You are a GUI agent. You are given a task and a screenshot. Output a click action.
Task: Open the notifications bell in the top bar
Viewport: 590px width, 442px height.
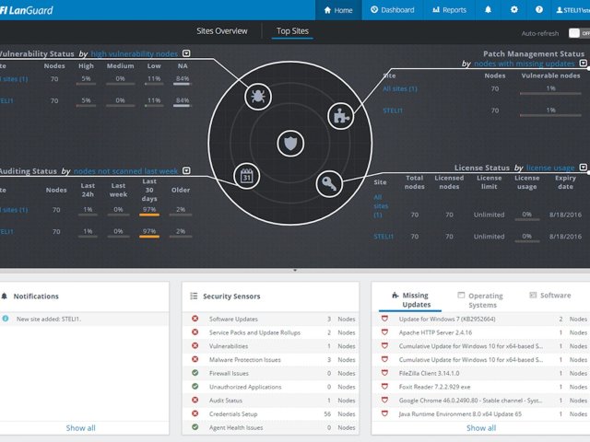pos(488,10)
